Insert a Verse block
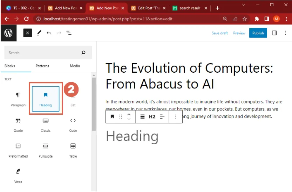Viewport: 292px width, 192px height. [x=18, y=176]
